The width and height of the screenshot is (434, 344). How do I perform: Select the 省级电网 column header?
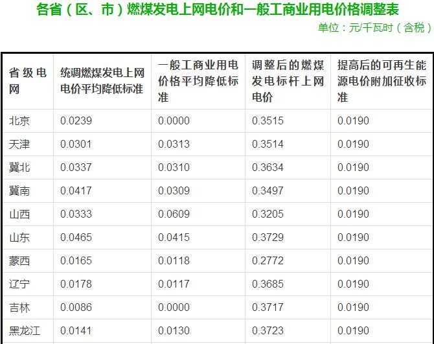coord(27,80)
